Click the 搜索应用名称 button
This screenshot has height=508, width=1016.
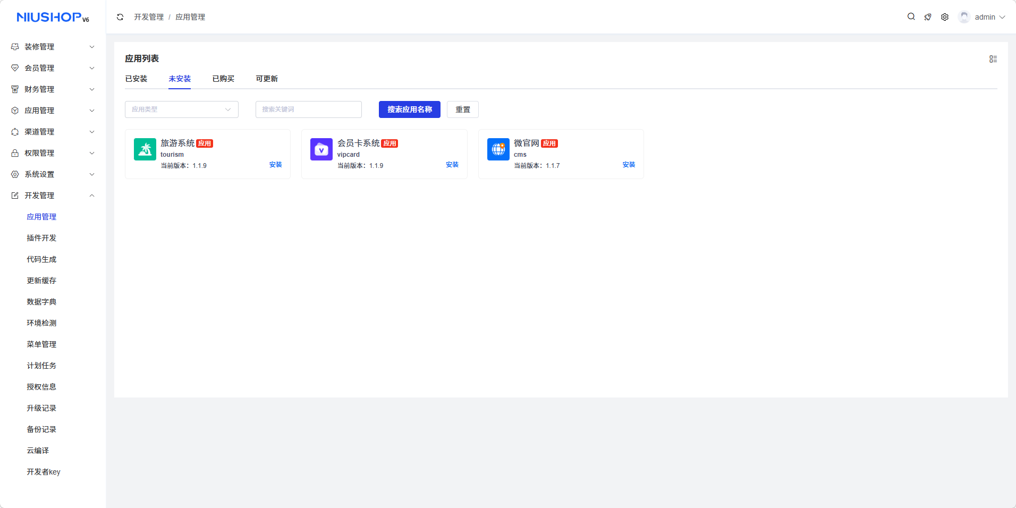tap(410, 109)
